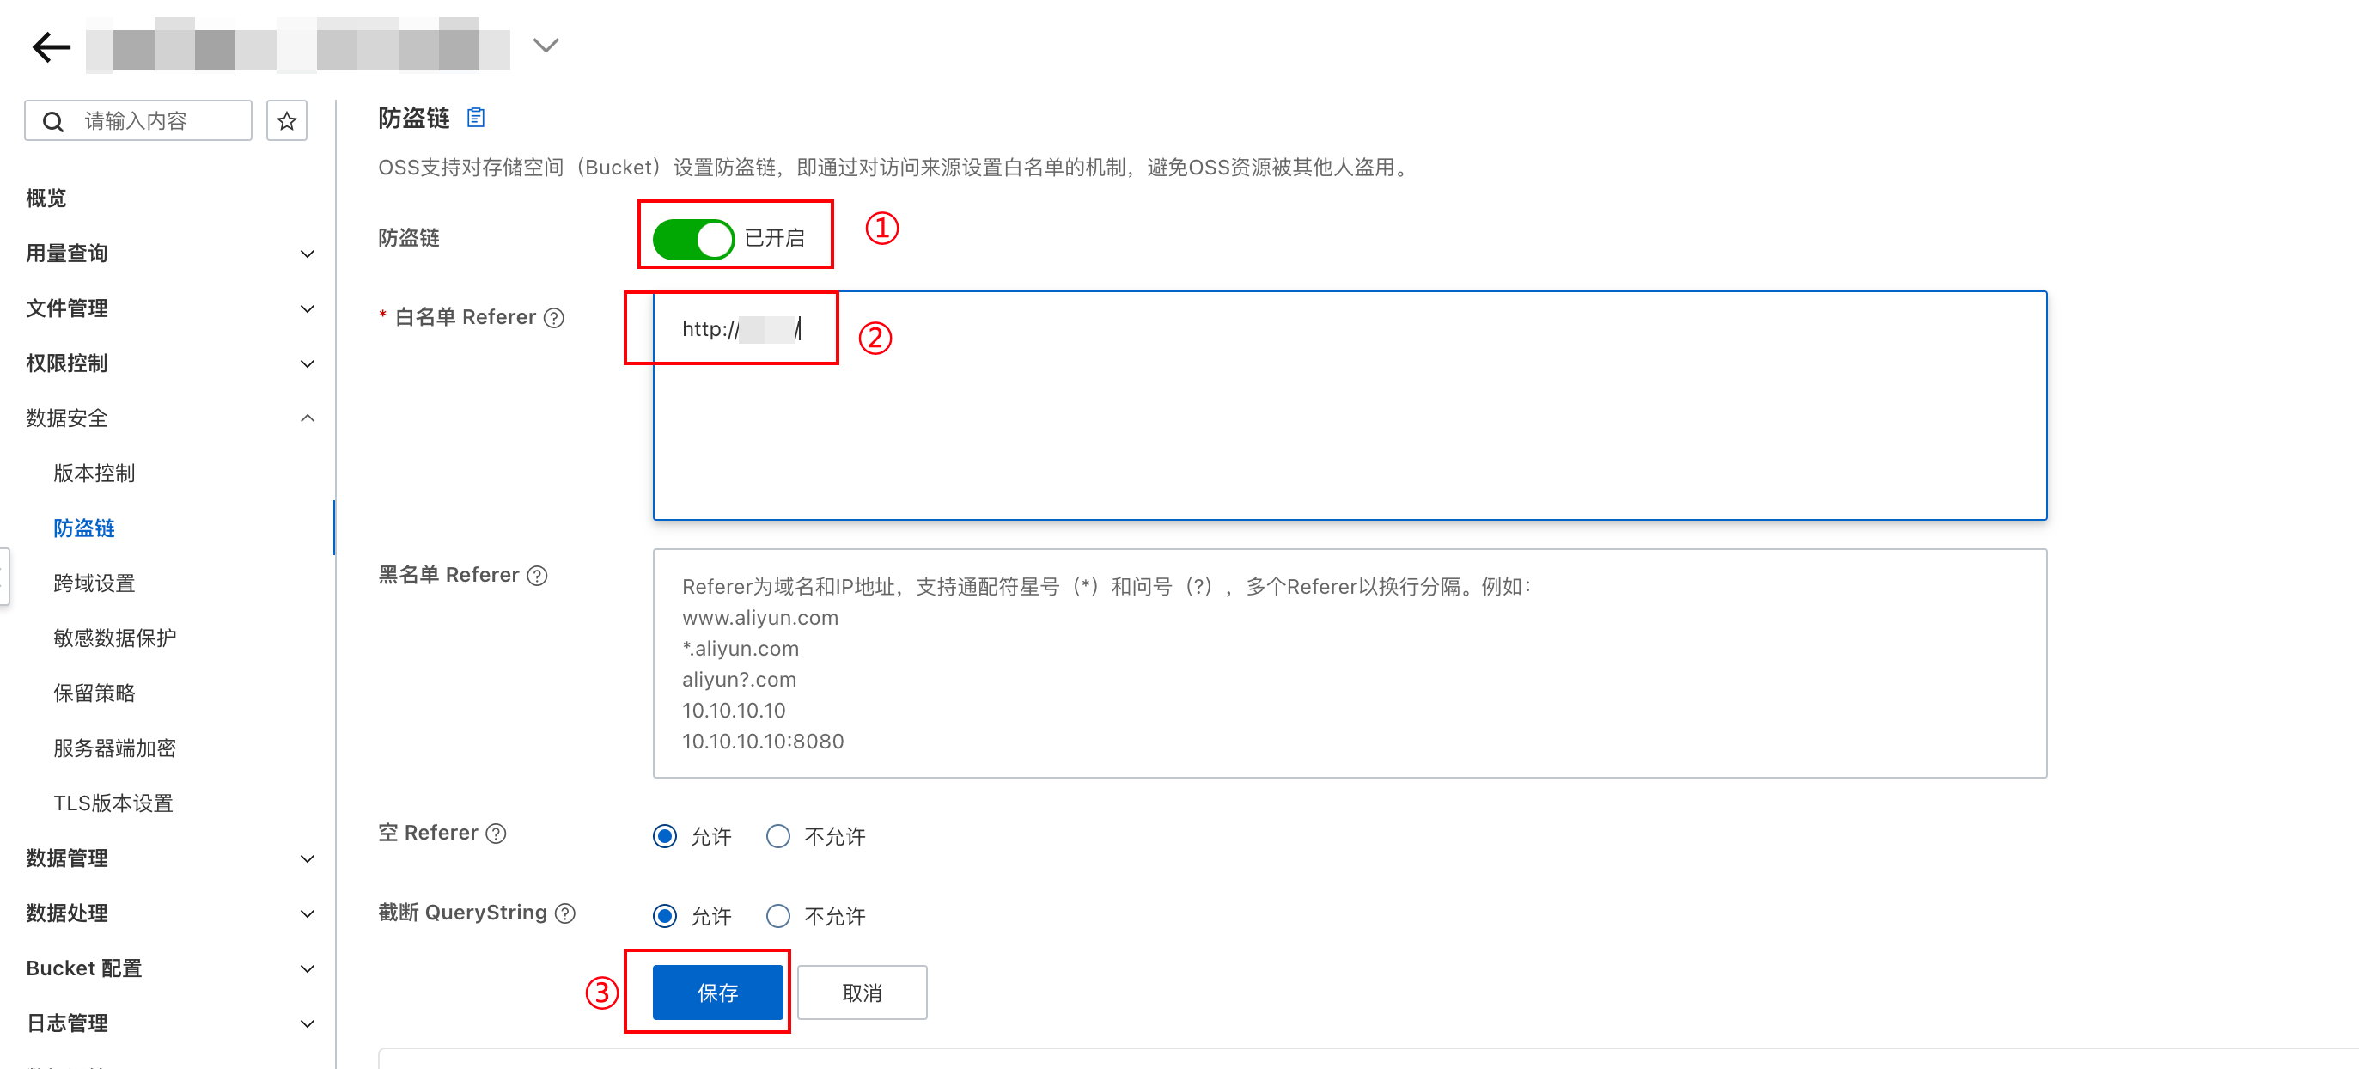2359x1069 pixels.
Task: Select 不允许 for 空 Referer
Action: pyautogui.click(x=777, y=836)
